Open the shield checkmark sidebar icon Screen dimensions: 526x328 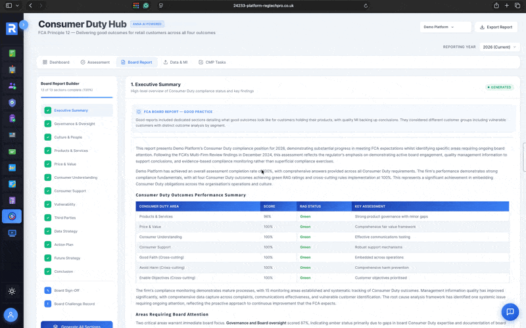12,103
